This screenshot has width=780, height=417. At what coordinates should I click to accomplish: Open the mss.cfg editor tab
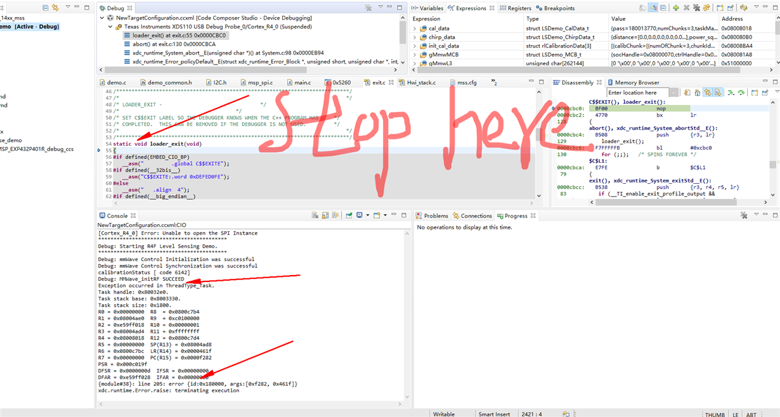462,82
